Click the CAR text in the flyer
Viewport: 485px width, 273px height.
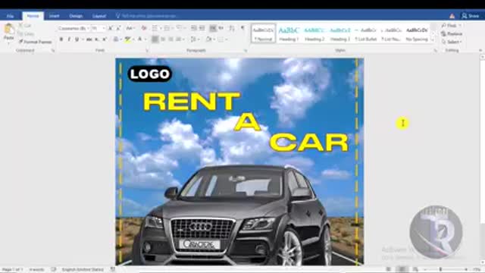tap(309, 143)
